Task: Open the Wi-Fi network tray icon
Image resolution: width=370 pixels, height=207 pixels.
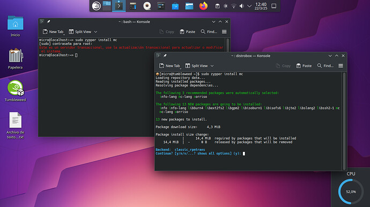Action: coord(234,6)
